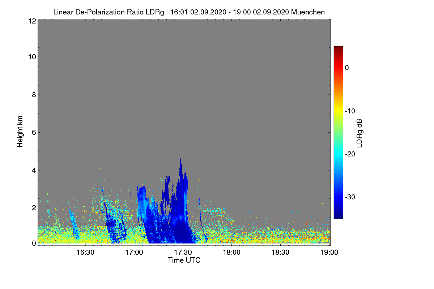Image resolution: width=434 pixels, height=289 pixels.
Task: Click the height tick label 4
Action: (34, 170)
